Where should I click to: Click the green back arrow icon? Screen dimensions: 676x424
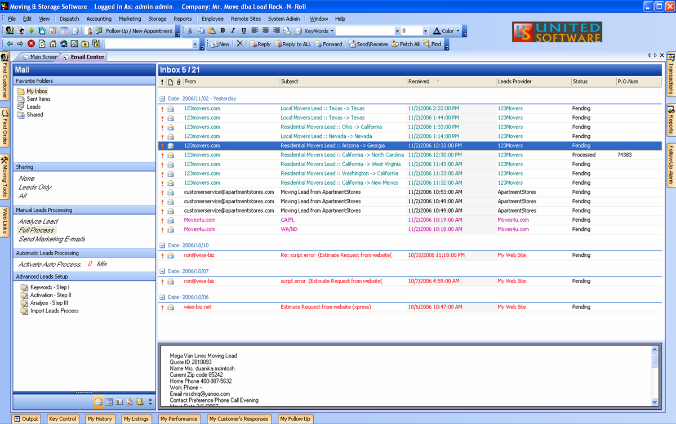[x=10, y=44]
